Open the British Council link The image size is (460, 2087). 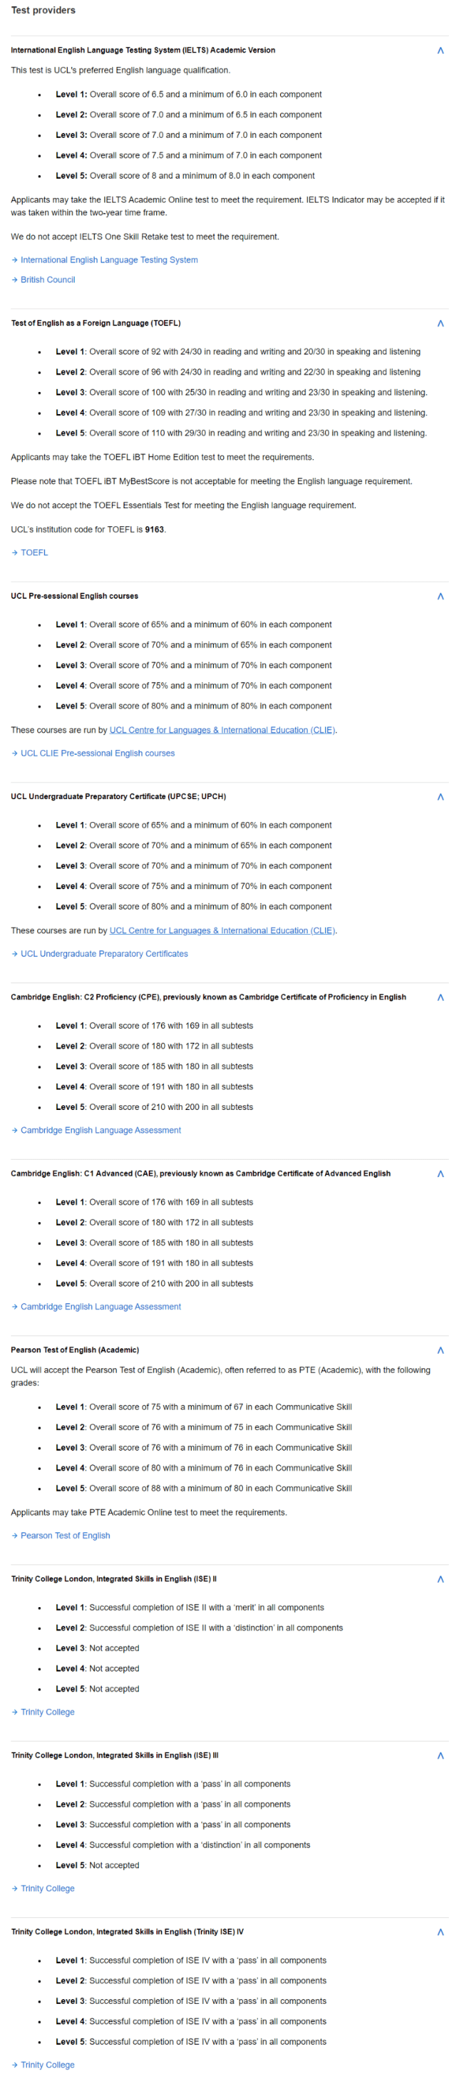pyautogui.click(x=43, y=280)
